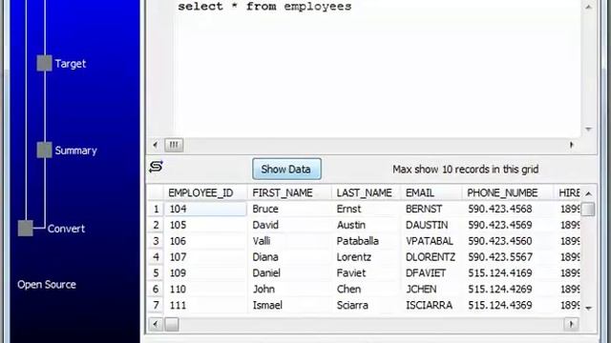
Task: Click the SQL editor horizontal scrollbar thumb
Action: pyautogui.click(x=174, y=145)
